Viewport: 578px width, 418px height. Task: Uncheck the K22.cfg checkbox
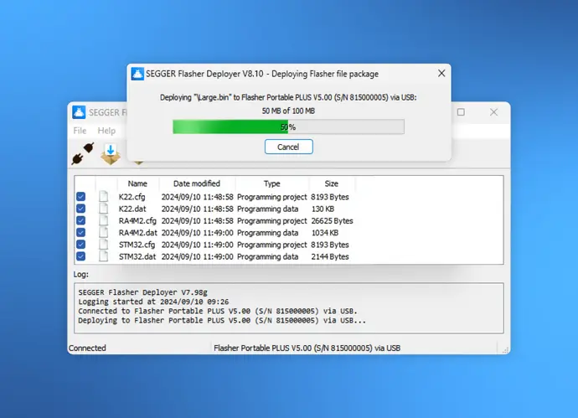(80, 197)
